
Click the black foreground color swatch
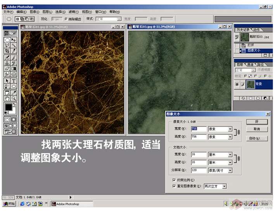pyautogui.click(x=8, y=107)
